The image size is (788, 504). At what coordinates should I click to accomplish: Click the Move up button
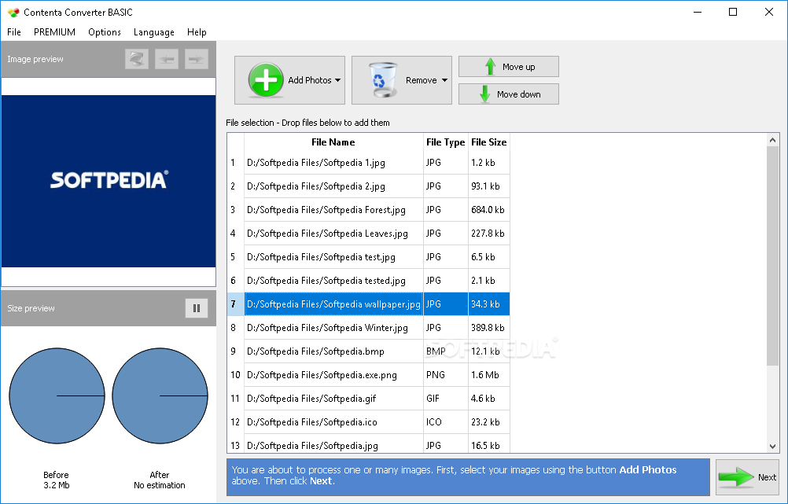click(509, 67)
